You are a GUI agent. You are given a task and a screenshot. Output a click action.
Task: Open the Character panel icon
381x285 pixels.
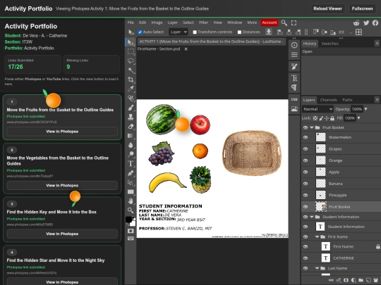coord(294,78)
